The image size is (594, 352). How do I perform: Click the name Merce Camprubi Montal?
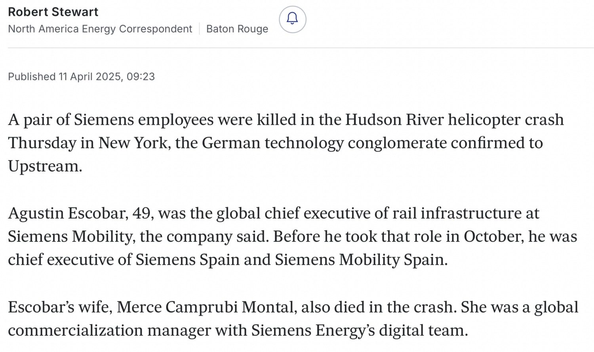(x=206, y=307)
